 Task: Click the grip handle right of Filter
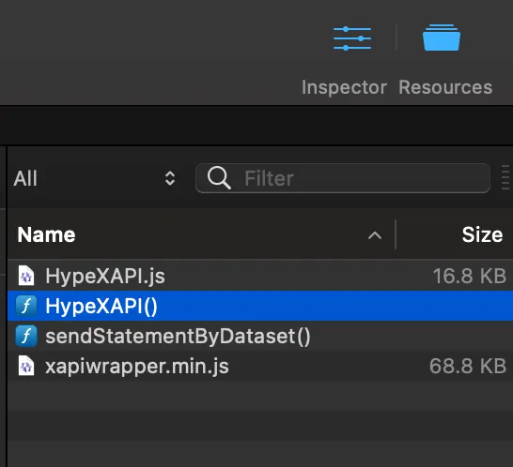click(x=505, y=177)
